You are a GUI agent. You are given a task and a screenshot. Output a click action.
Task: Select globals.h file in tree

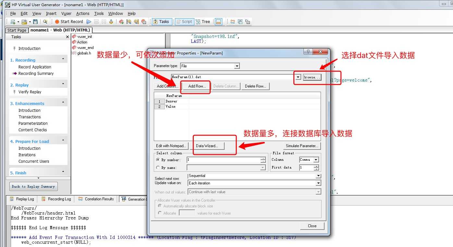click(x=84, y=53)
